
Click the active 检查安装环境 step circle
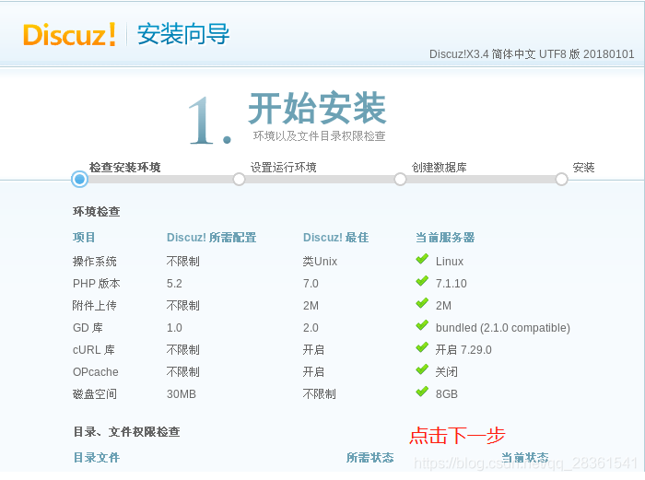79,180
